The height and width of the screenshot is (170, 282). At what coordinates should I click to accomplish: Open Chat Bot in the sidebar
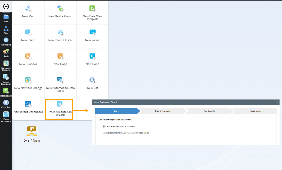[x=6, y=104]
